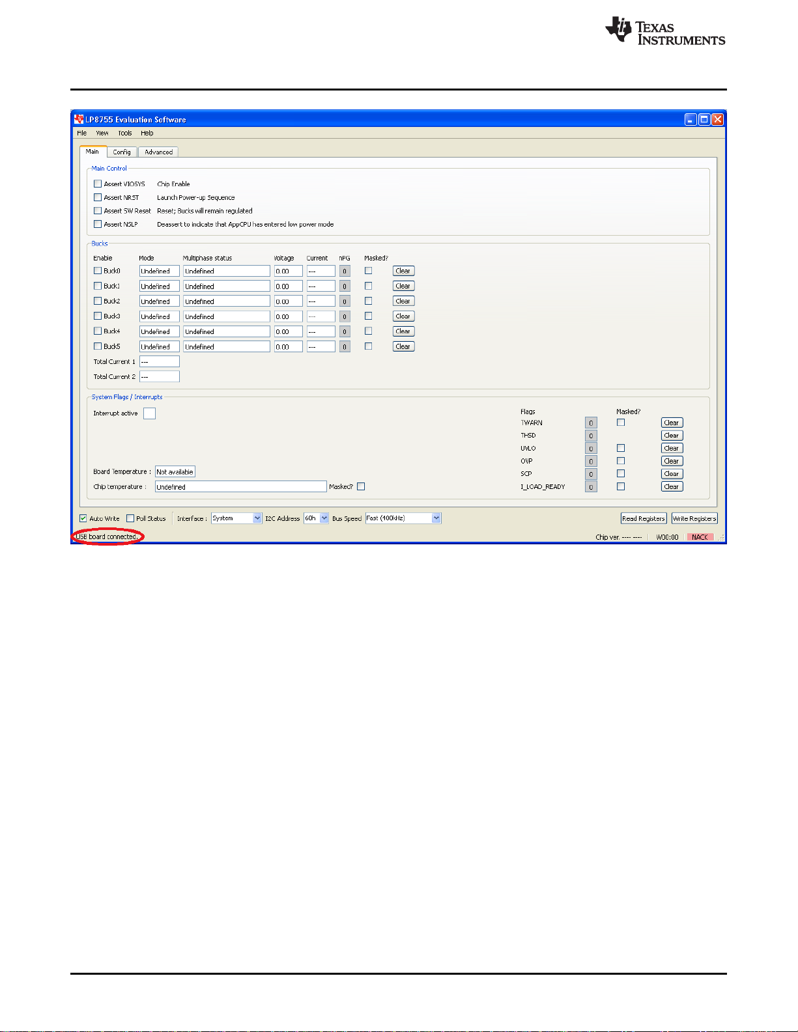The image size is (798, 1032).
Task: Clear the I_LOAD_READY flag
Action: point(672,486)
